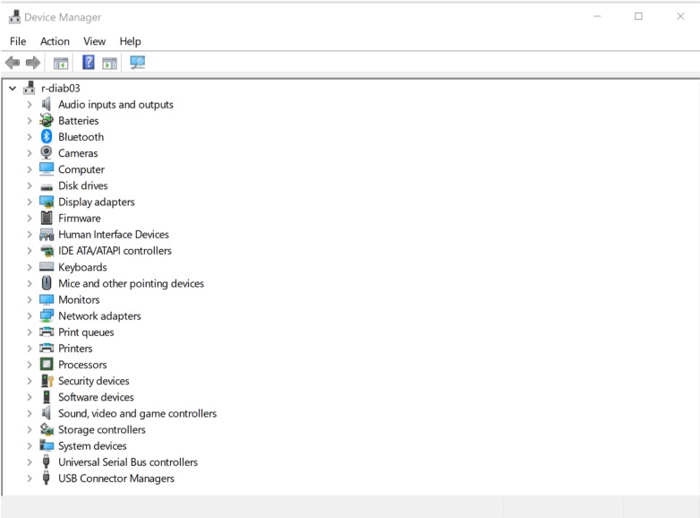The image size is (700, 518).
Task: Click the Cameras webcam icon
Action: coord(47,153)
